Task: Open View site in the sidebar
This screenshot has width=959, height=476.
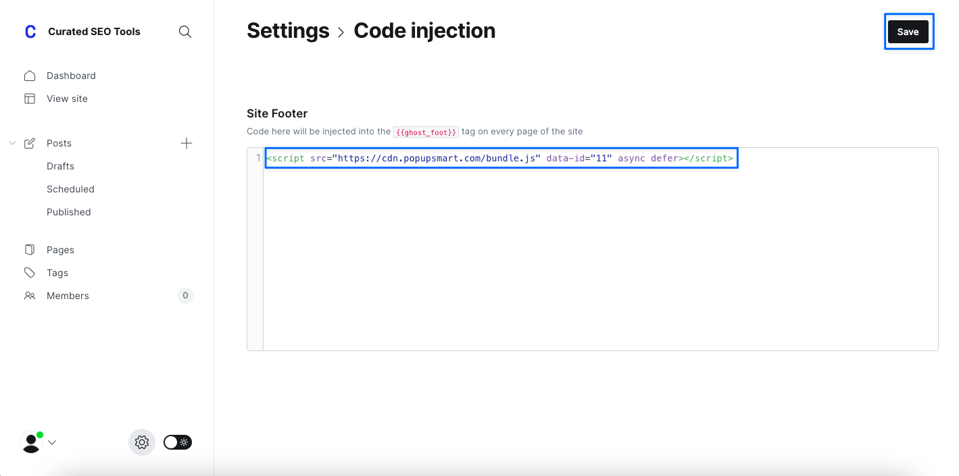Action: (67, 99)
